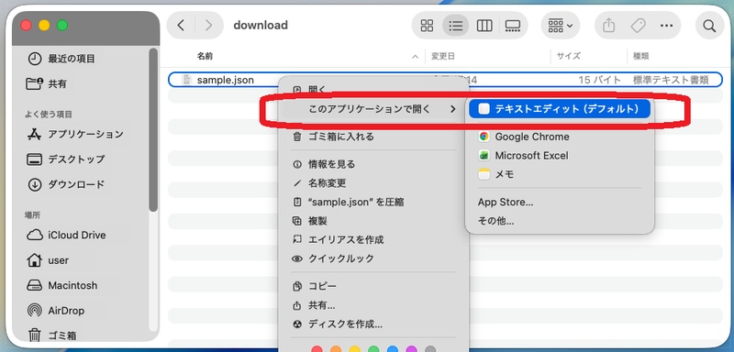The image size is (734, 352).
Task: Click the cloud icon beside iCloud Drive
Action: 35,236
